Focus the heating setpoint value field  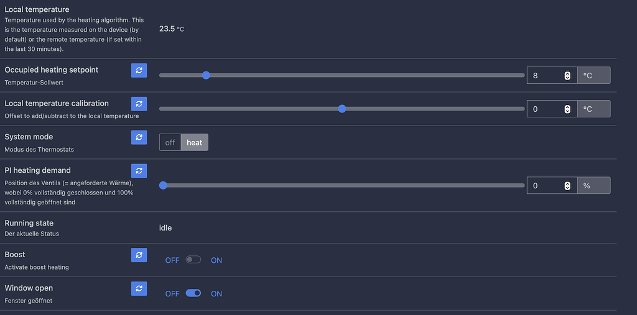552,76
